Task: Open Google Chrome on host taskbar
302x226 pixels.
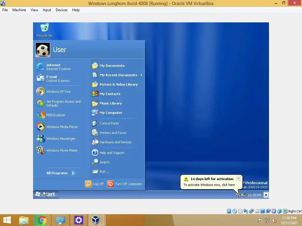Action: pos(42,220)
